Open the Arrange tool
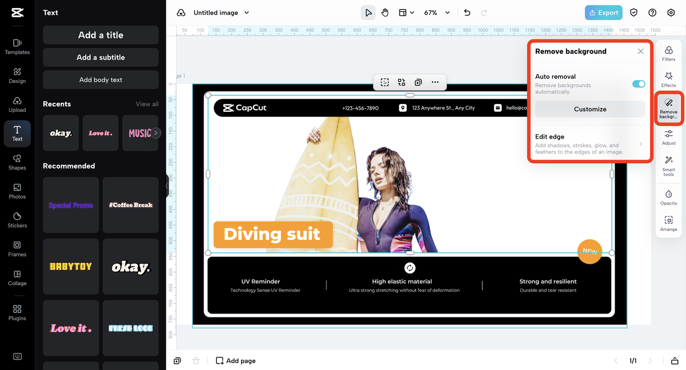 click(669, 223)
